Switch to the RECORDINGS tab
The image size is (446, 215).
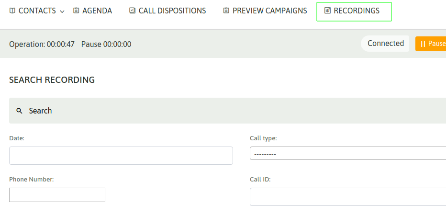pos(357,11)
